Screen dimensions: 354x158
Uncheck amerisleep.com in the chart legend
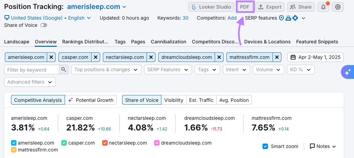(x=14, y=143)
